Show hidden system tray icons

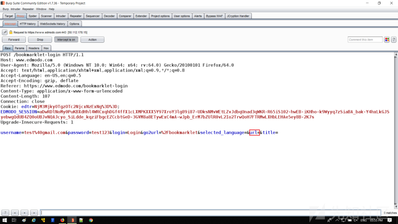(x=337, y=220)
